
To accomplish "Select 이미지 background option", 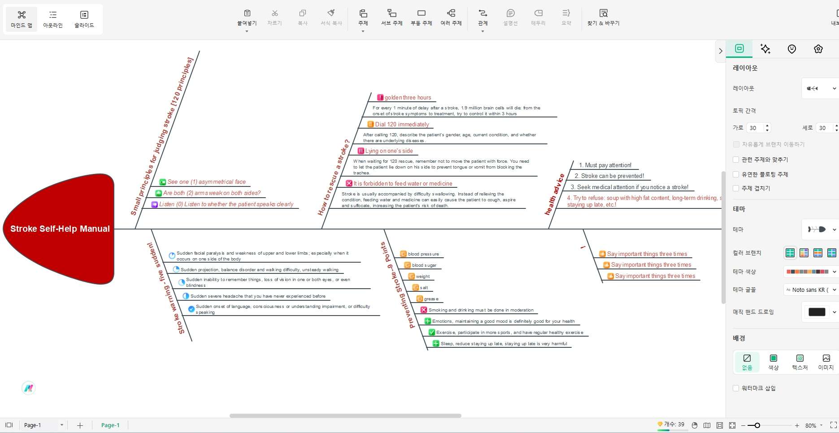I will [x=826, y=362].
